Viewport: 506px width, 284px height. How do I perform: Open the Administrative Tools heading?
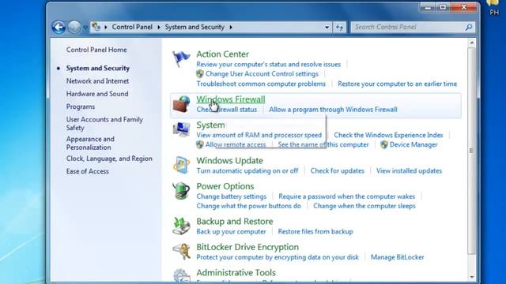(236, 273)
